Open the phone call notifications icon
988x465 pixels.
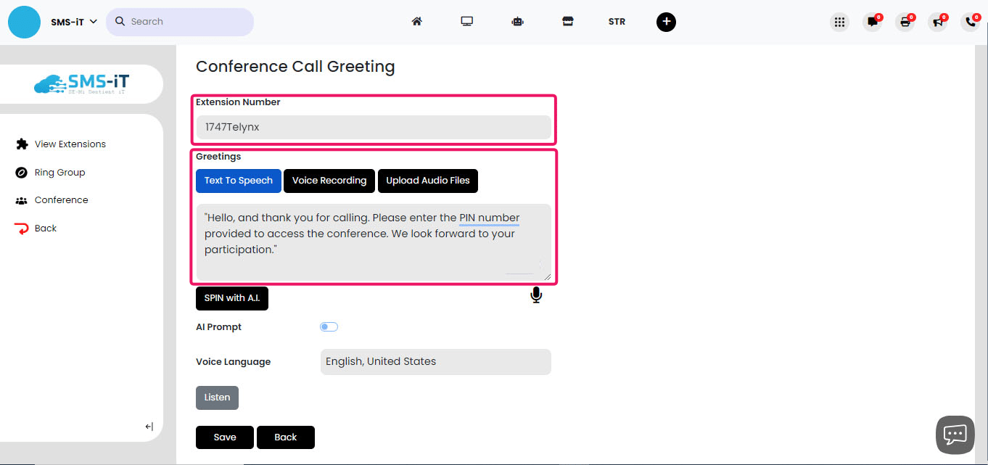point(970,22)
